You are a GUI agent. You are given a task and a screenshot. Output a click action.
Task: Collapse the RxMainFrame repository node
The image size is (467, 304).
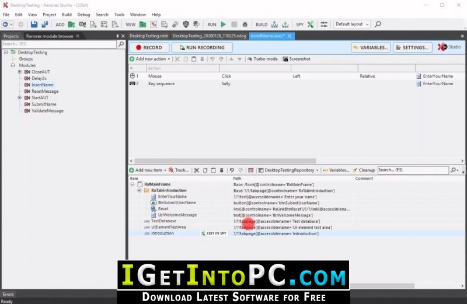click(x=133, y=184)
